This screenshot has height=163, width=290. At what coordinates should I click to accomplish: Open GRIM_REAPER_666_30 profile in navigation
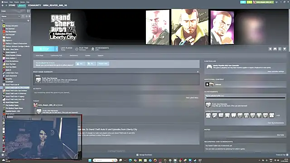pyautogui.click(x=55, y=5)
